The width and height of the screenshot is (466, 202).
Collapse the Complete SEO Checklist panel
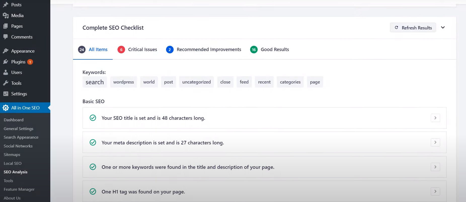[443, 28]
